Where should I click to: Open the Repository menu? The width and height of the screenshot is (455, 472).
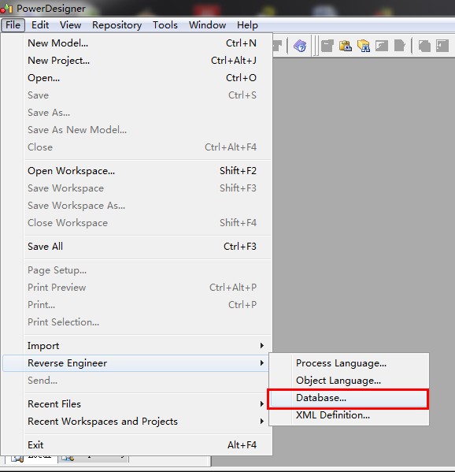(117, 25)
